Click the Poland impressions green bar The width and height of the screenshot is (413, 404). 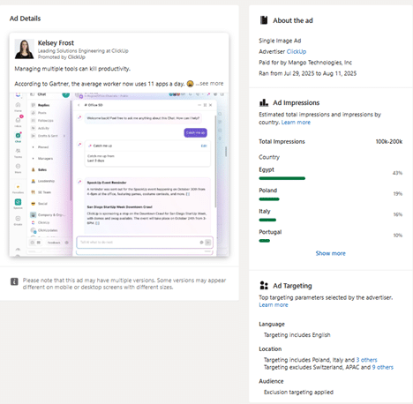tap(269, 199)
